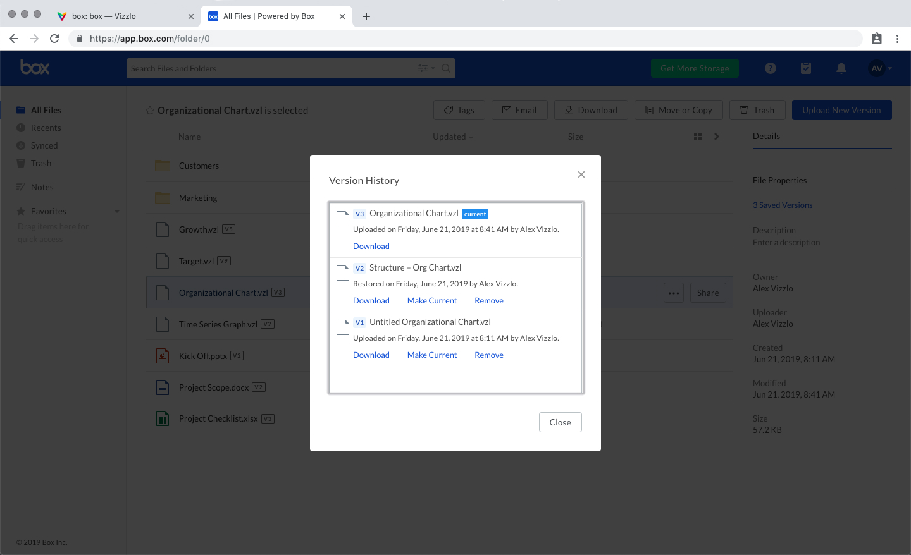The height and width of the screenshot is (555, 911).
Task: Click the Project Scope.docx Word icon
Action: coord(163,387)
